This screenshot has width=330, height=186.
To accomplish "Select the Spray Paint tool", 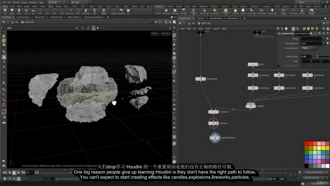I will [x=86, y=11].
